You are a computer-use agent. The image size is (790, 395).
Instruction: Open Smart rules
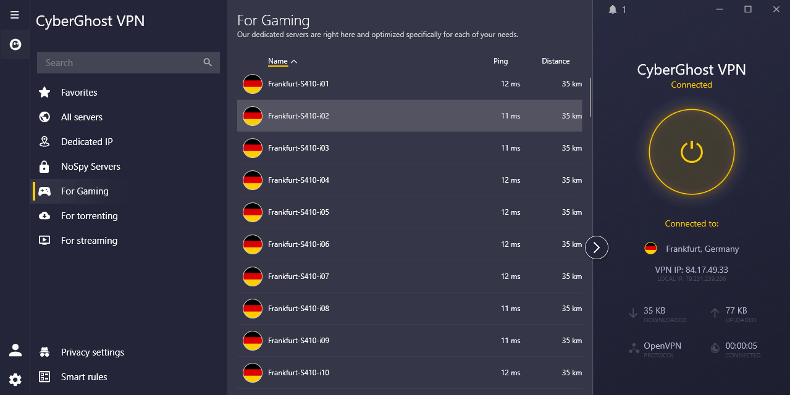point(84,377)
